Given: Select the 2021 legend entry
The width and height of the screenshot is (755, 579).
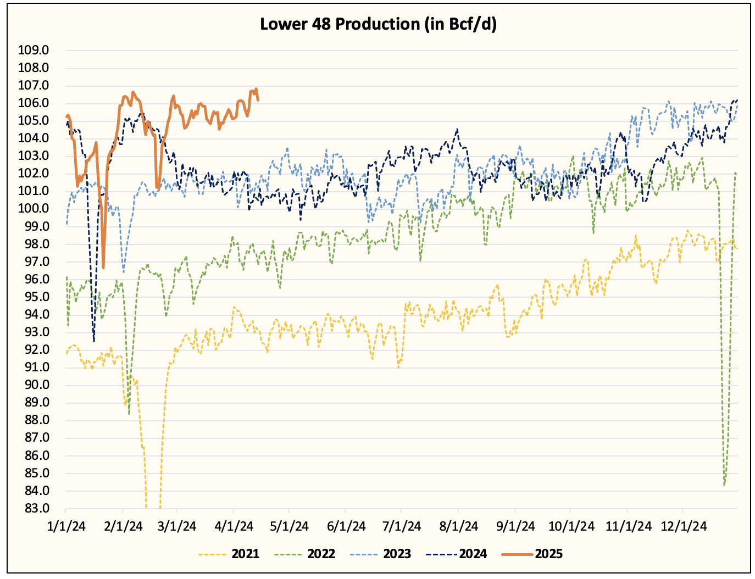Looking at the screenshot, I should [x=229, y=554].
